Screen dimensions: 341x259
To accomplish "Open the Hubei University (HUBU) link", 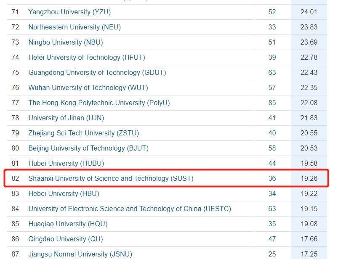I will tap(66, 163).
